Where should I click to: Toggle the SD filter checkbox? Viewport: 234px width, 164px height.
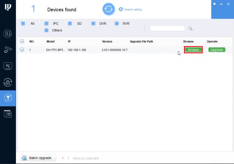(x=70, y=23)
